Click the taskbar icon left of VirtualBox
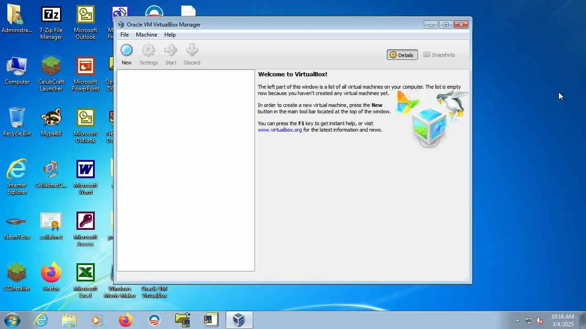The width and height of the screenshot is (586, 329). [x=211, y=320]
